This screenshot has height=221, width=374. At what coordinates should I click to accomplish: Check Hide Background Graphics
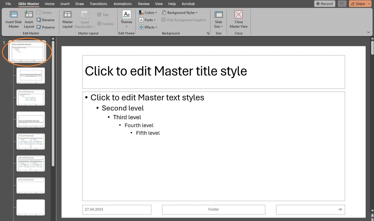[163, 20]
